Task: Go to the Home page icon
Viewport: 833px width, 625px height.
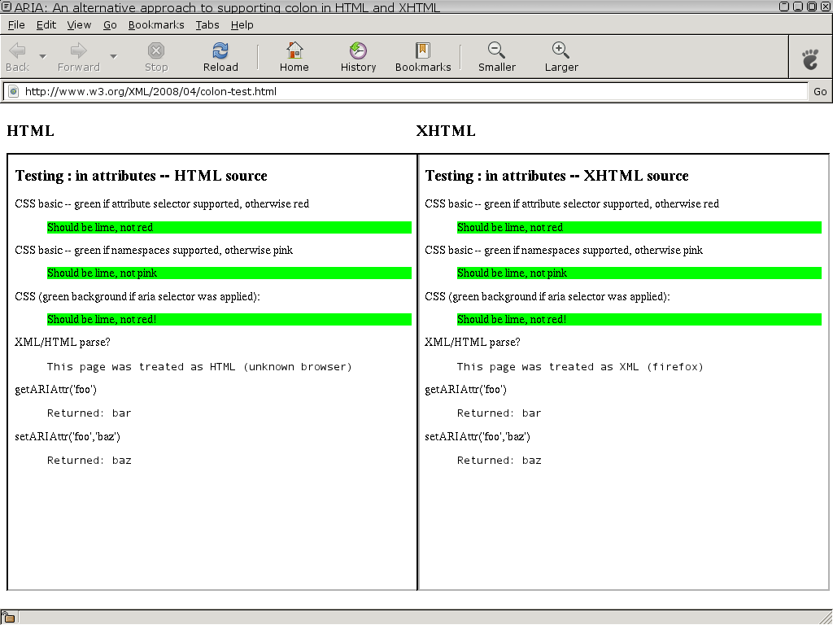Action: pos(294,50)
